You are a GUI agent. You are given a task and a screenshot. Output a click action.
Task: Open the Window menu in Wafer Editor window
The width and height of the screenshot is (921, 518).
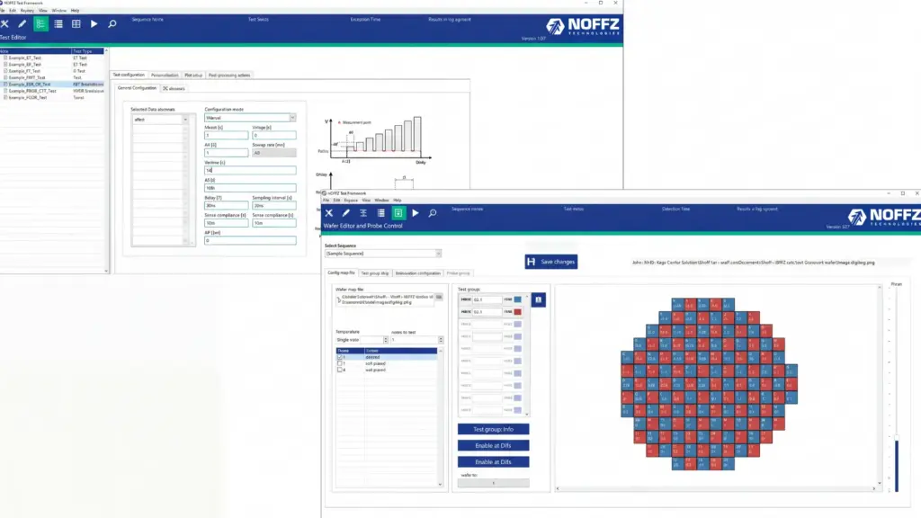(x=381, y=201)
